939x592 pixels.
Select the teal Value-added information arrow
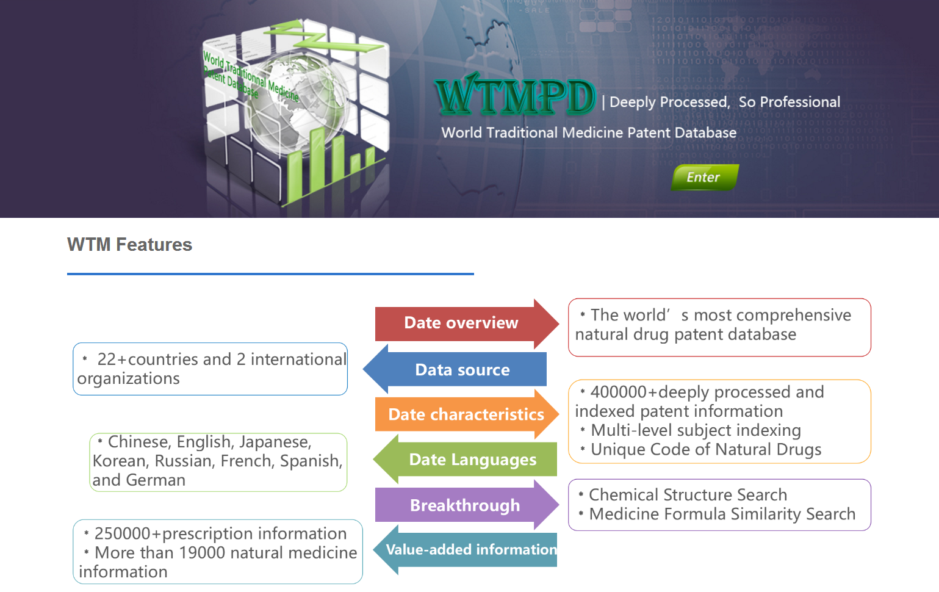pyautogui.click(x=465, y=550)
